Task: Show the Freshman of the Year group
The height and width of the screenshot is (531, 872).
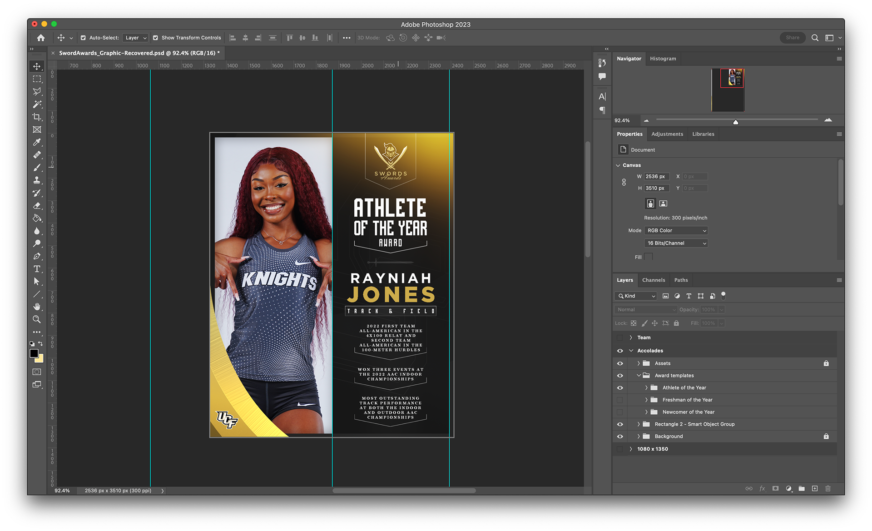Action: [620, 400]
